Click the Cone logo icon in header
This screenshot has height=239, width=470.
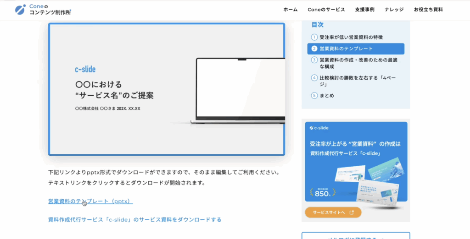click(x=20, y=10)
